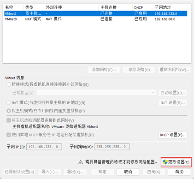
Task: Click 自动设置(U)... button
Action: click(173, 93)
